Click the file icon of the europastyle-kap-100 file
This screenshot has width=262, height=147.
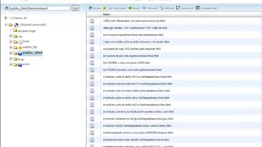point(92,49)
